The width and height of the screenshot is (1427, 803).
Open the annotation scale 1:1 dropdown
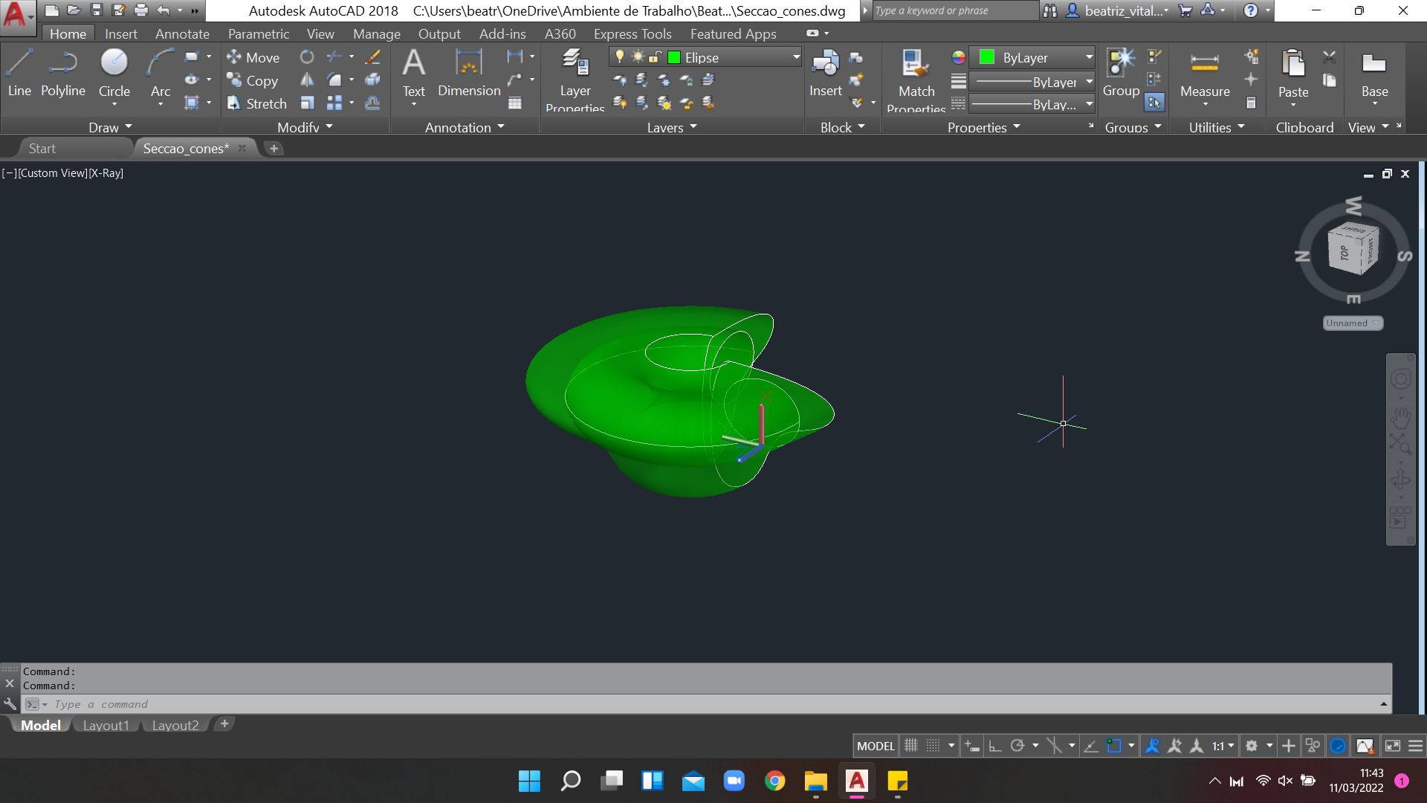(1223, 745)
